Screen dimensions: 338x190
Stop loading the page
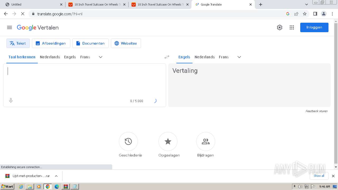(x=23, y=14)
